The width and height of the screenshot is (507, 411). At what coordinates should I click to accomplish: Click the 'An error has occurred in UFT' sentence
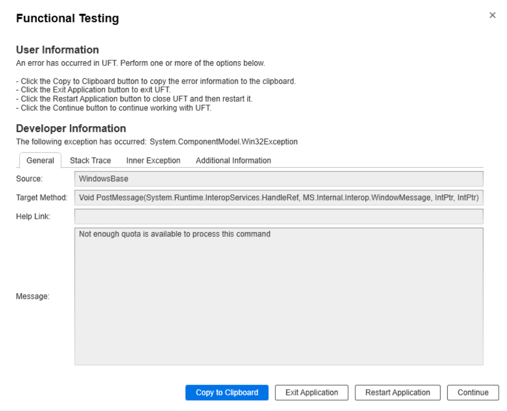(141, 63)
